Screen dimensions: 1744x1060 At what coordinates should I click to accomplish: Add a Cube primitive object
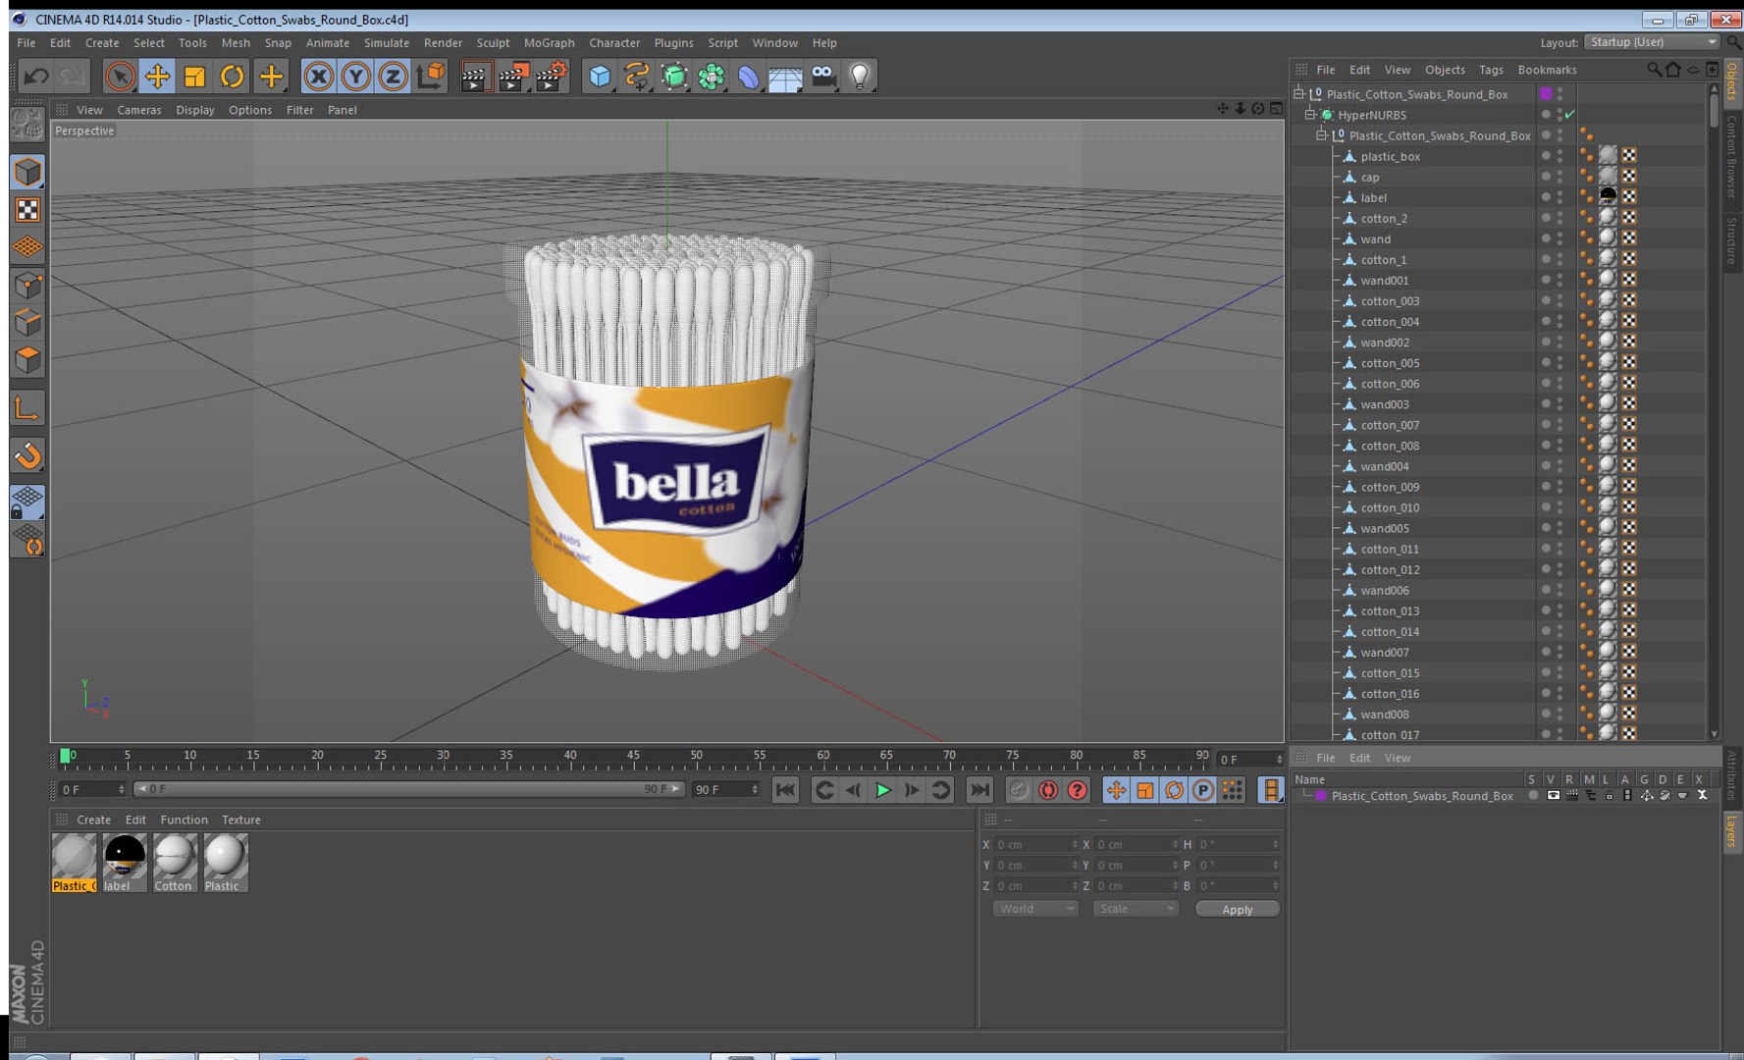pos(600,76)
